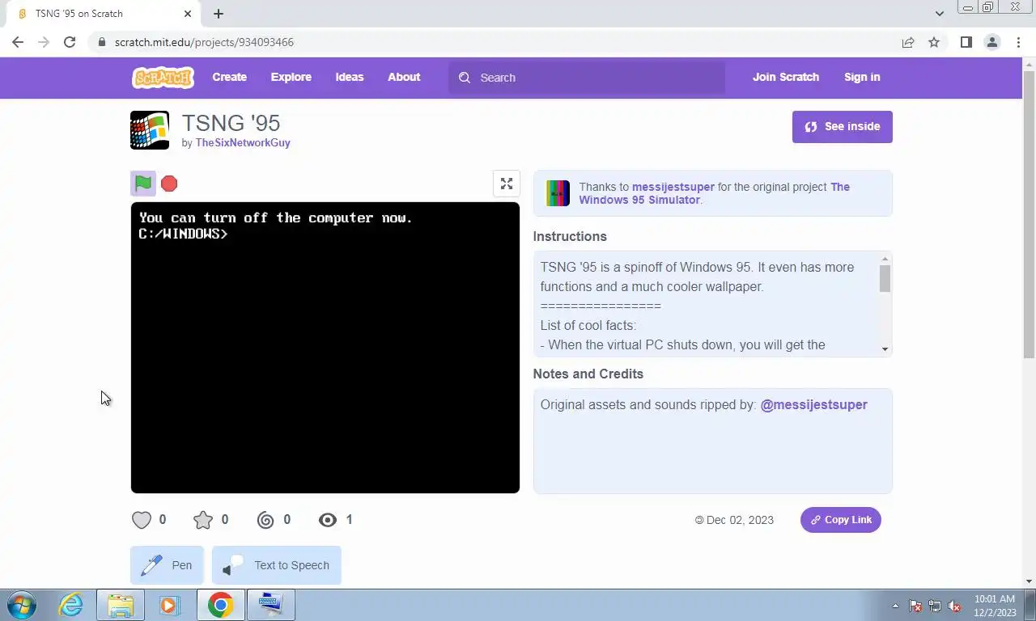
Task: Stop the project with the red stop sign
Action: [169, 184]
